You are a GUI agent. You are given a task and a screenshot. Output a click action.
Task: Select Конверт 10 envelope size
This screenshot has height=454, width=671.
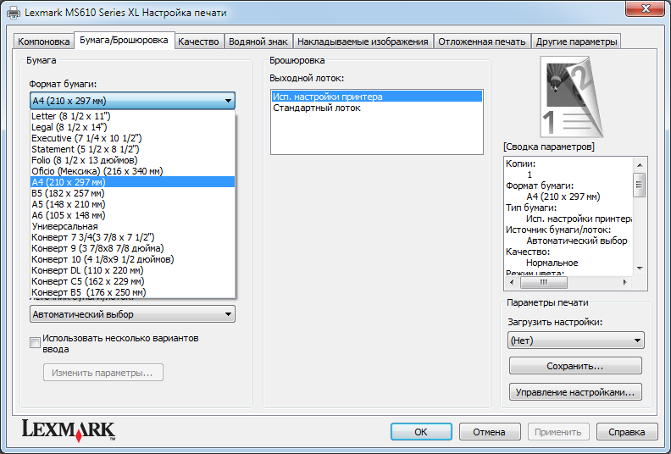[x=133, y=259]
